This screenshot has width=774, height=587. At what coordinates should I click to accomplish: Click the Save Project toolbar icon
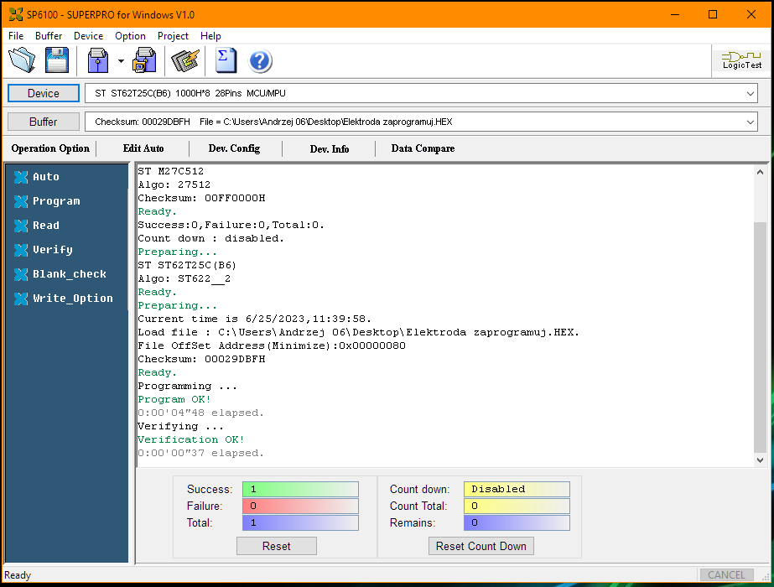(144, 60)
